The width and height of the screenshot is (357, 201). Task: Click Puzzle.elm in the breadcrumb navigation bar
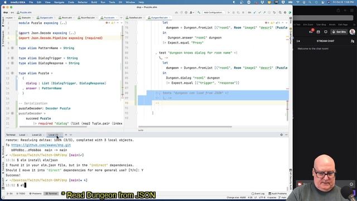24,12
